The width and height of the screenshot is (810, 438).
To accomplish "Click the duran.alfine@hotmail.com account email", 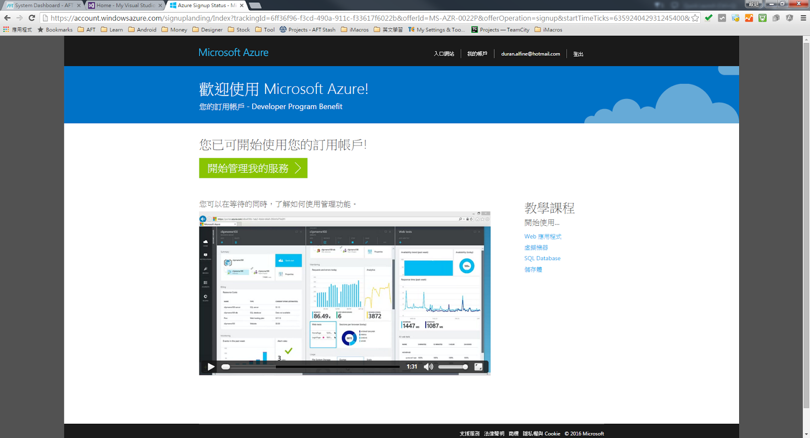I will pos(531,54).
